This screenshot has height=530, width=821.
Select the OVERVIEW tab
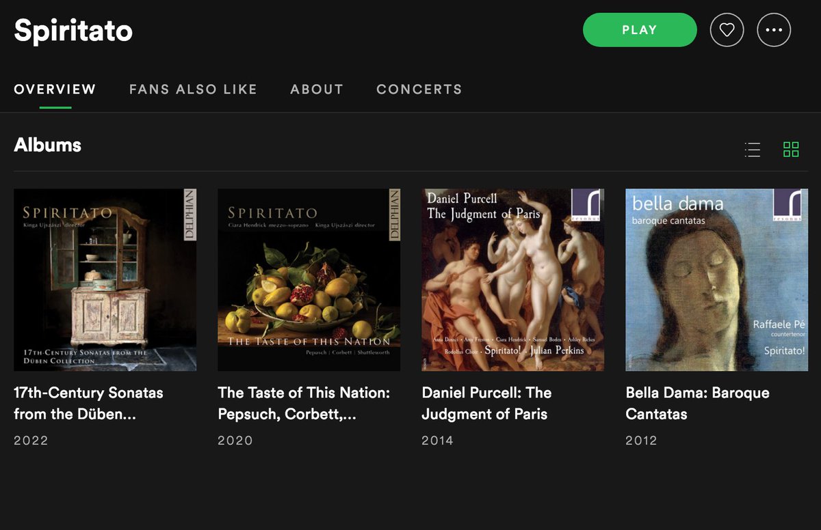coord(55,89)
